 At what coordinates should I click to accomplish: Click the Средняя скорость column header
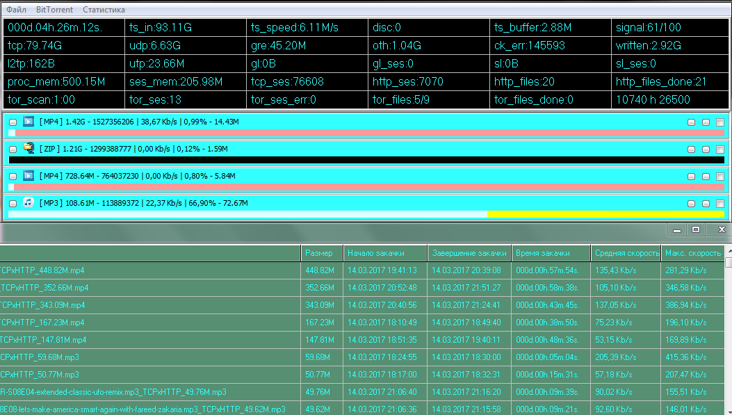[625, 253]
